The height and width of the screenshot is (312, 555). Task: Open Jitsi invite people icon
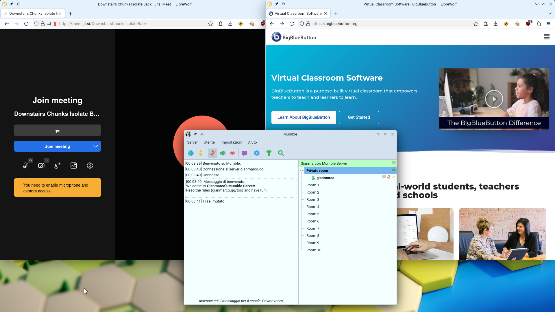point(58,166)
